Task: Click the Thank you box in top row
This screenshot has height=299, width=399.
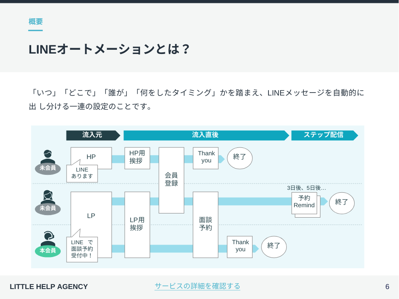Action: 206,158
